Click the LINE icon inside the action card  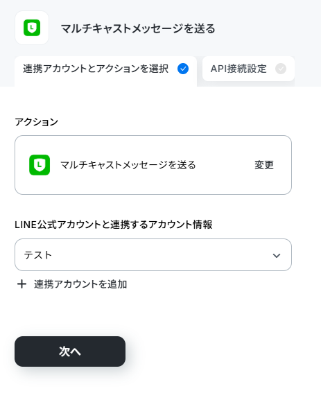coord(40,165)
